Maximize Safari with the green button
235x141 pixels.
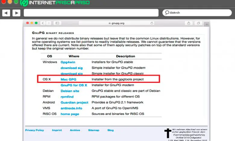click(x=36, y=23)
